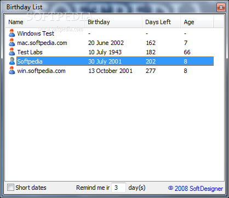Click the age value 7
The width and height of the screenshot is (229, 198).
coord(186,43)
